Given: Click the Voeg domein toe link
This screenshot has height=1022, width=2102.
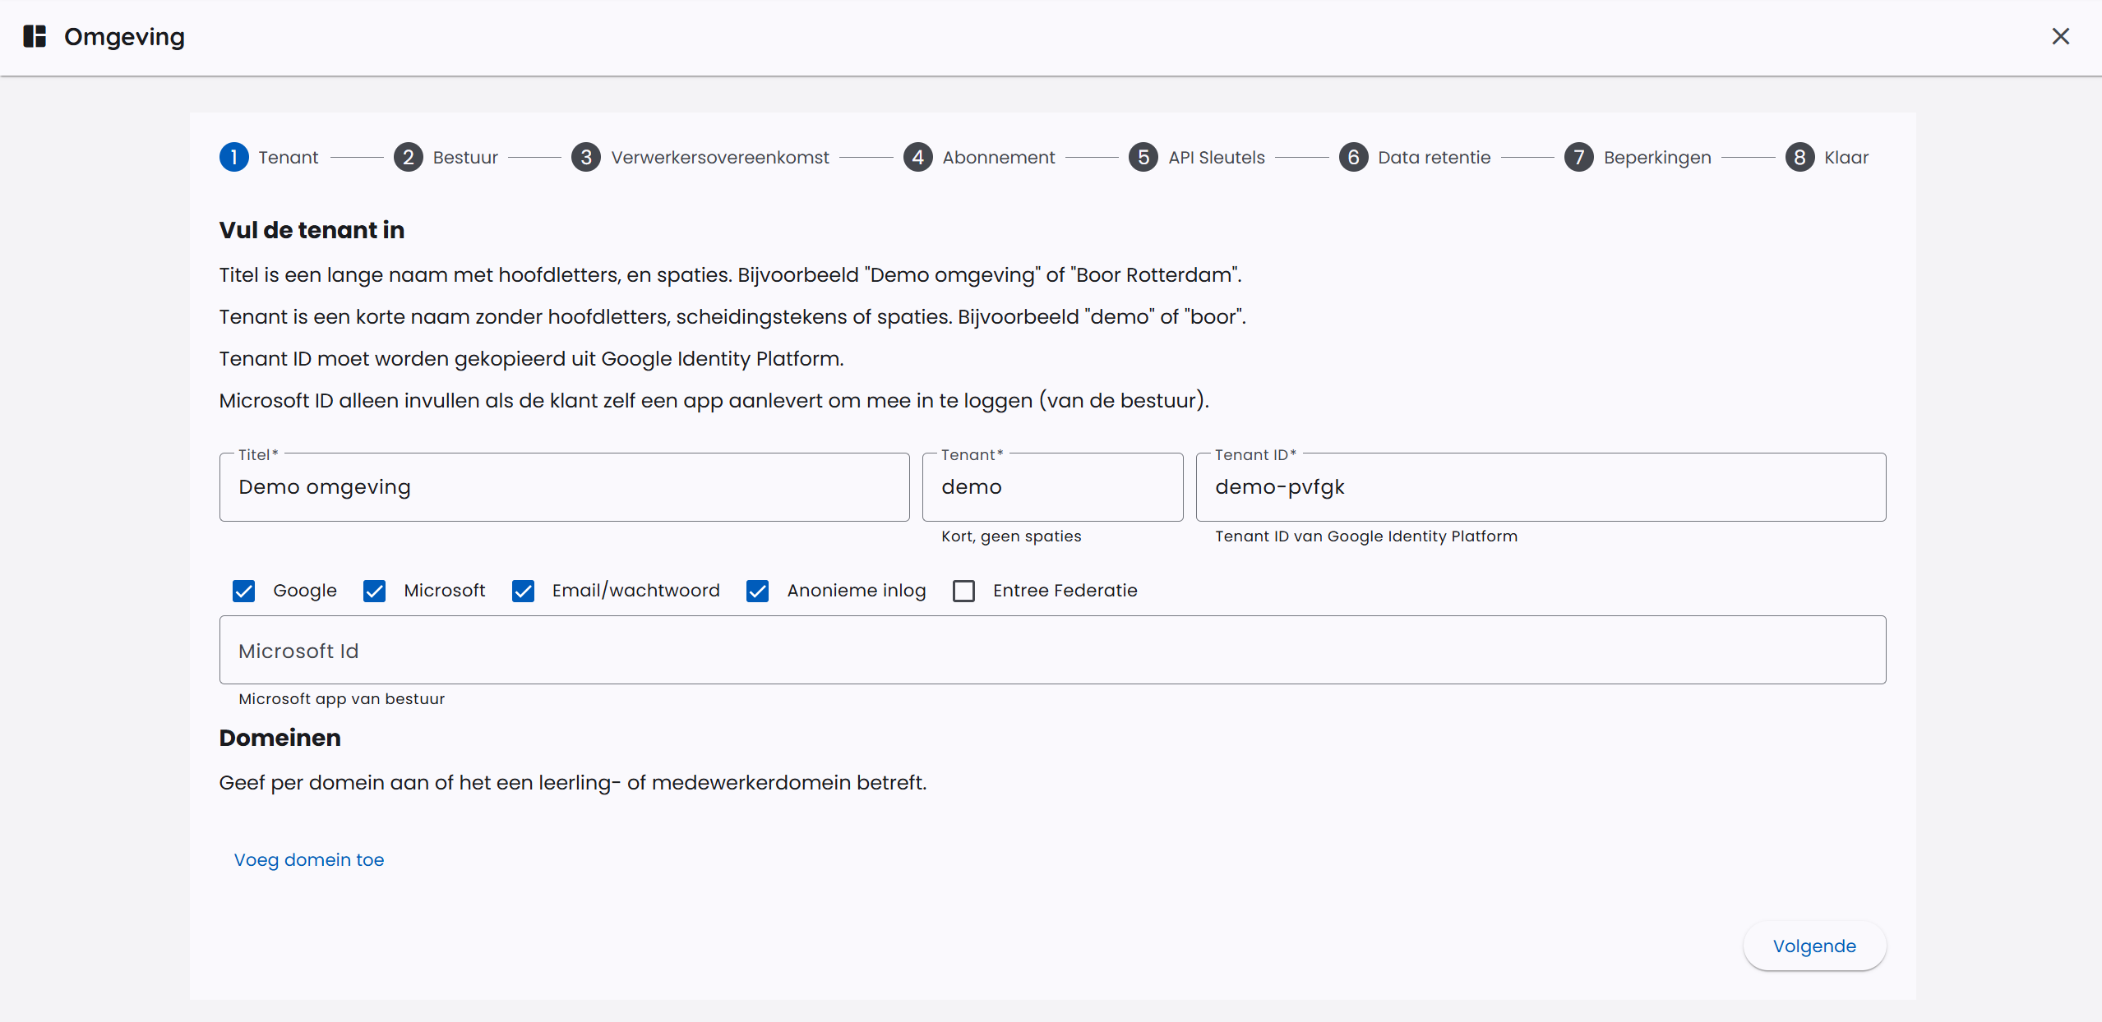Looking at the screenshot, I should 309,859.
